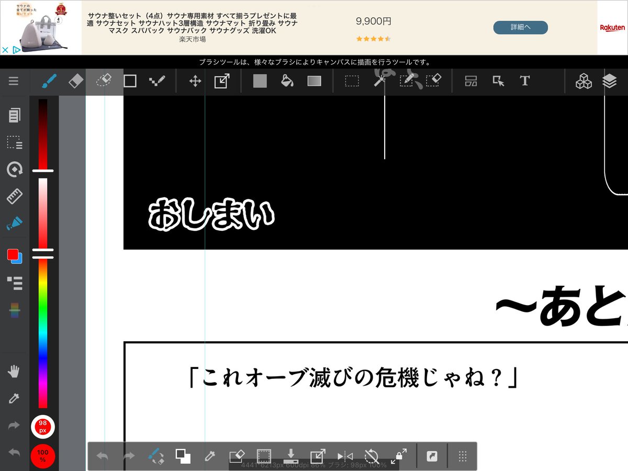Open the hamburger main menu
Viewport: 628px width, 471px height.
(14, 81)
